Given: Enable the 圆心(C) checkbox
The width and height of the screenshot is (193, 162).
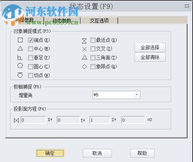Looking at the screenshot, I should [x=30, y=66].
